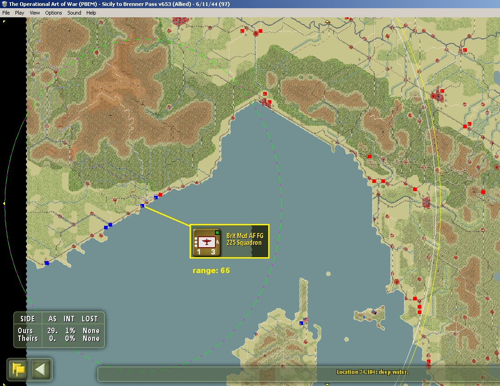Click the 'LOST' column header
The height and width of the screenshot is (386, 500).
pyautogui.click(x=90, y=319)
